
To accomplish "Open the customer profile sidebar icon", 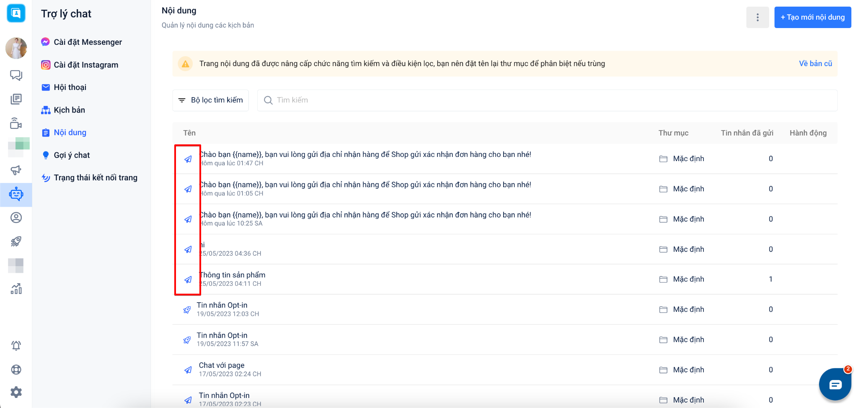I will [x=16, y=218].
